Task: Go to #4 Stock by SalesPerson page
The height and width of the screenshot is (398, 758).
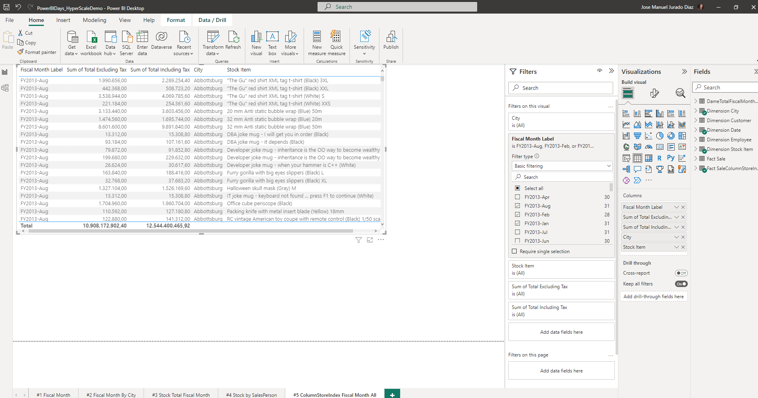Action: (x=251, y=395)
